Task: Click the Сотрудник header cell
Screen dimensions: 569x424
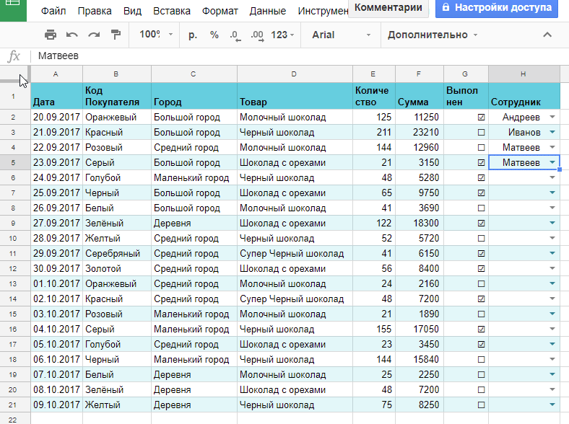Action: coord(524,96)
